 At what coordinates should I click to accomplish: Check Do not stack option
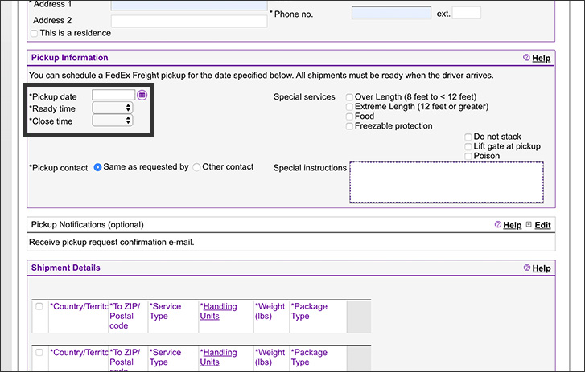[468, 137]
